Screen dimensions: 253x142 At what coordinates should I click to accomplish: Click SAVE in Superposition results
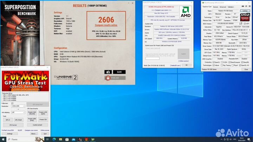pyautogui.click(x=119, y=72)
